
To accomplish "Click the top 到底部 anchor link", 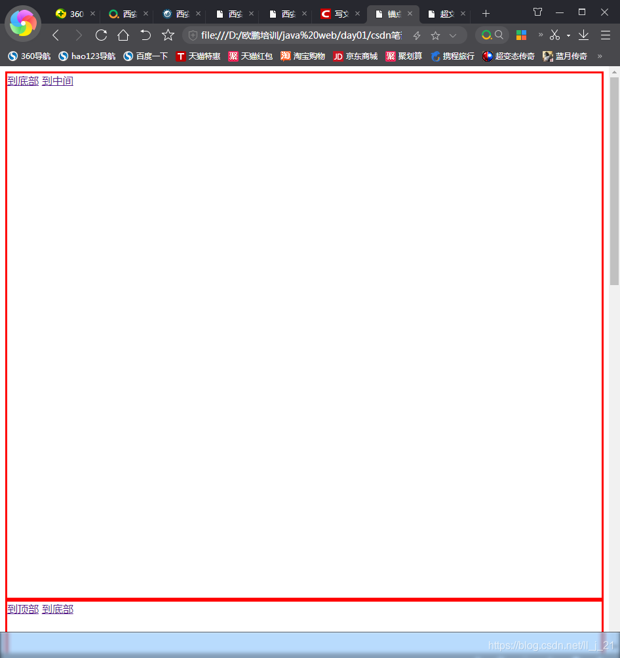I will pos(23,81).
